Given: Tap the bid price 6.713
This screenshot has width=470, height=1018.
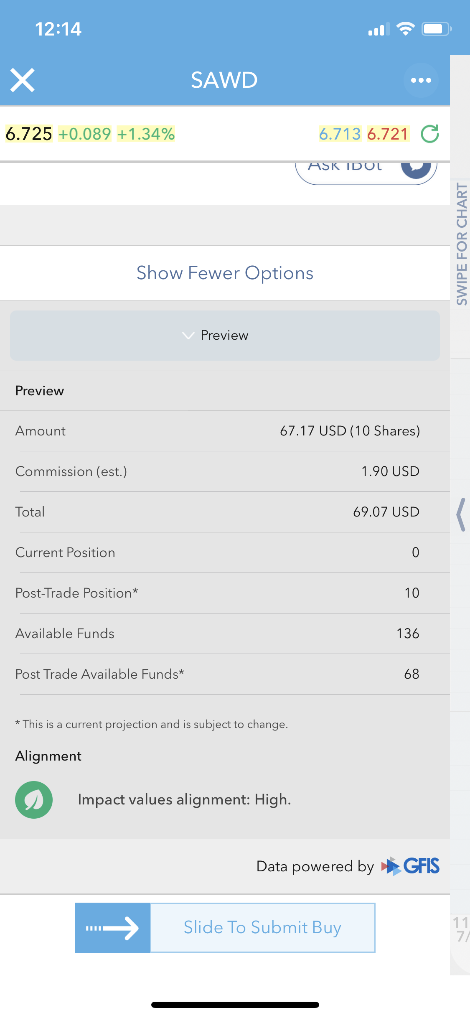Looking at the screenshot, I should coord(340,134).
